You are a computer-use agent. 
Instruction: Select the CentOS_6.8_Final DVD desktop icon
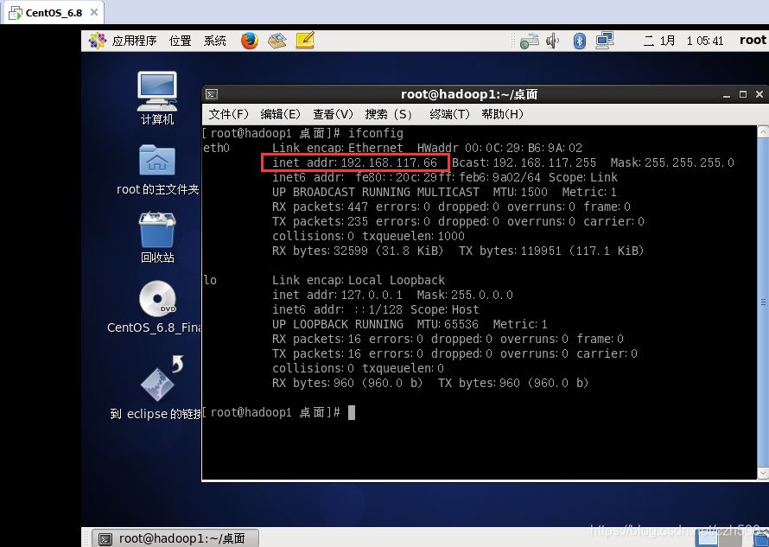pyautogui.click(x=156, y=298)
